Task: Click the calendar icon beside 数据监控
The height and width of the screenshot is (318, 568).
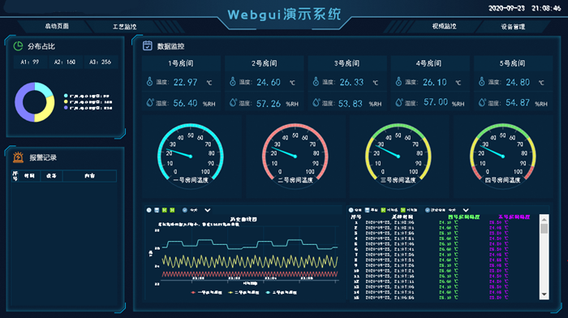Action: tap(148, 45)
